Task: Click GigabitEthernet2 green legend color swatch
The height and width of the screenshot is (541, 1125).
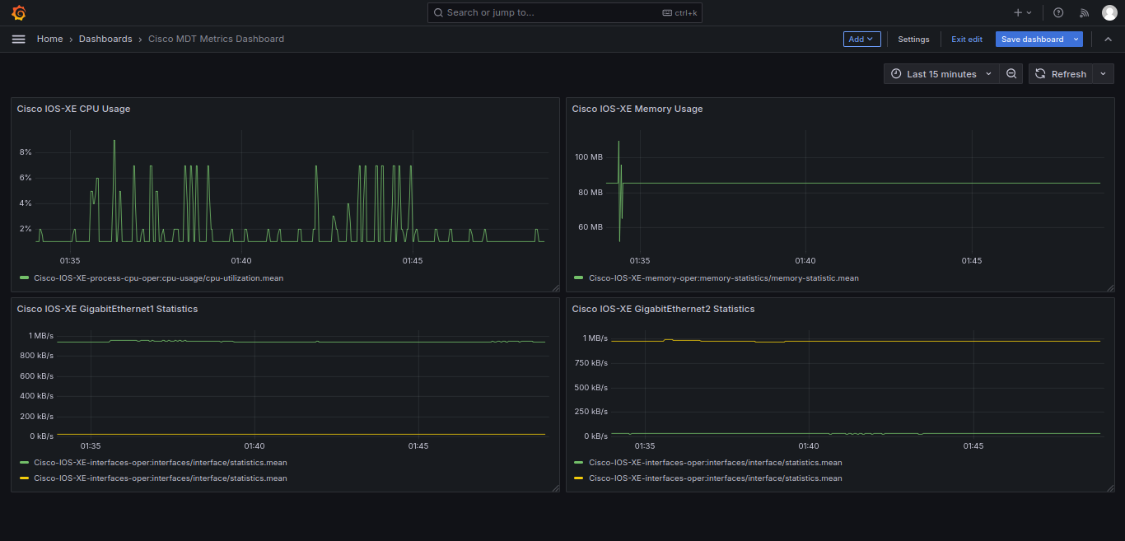Action: (x=579, y=463)
